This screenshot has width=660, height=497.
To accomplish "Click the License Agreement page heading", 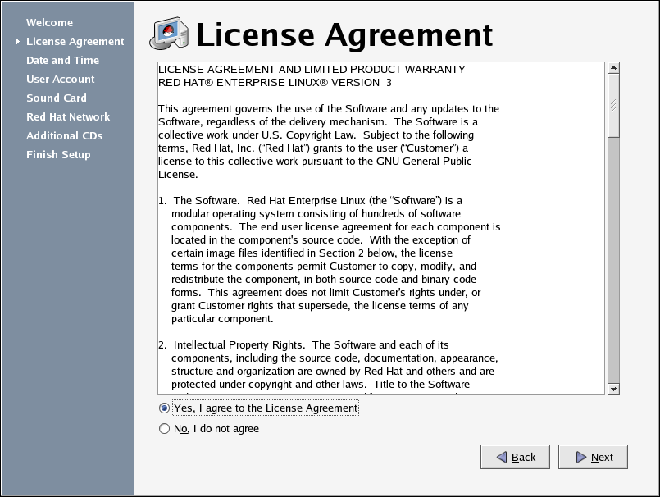I will tap(344, 35).
